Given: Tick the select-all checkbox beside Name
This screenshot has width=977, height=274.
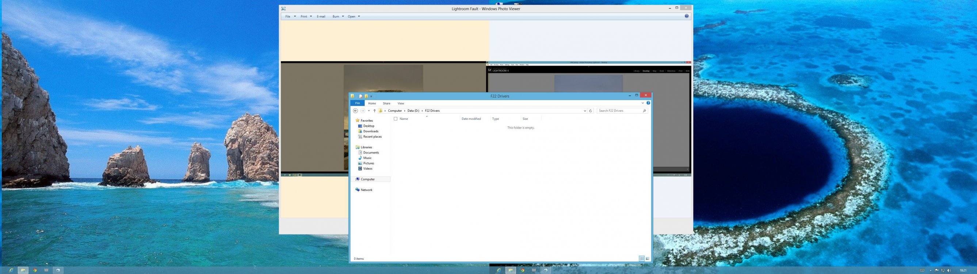Looking at the screenshot, I should tap(396, 119).
